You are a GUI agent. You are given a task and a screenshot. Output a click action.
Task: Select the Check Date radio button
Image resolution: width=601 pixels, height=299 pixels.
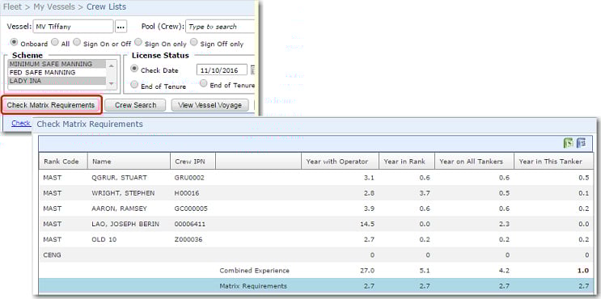click(x=134, y=69)
